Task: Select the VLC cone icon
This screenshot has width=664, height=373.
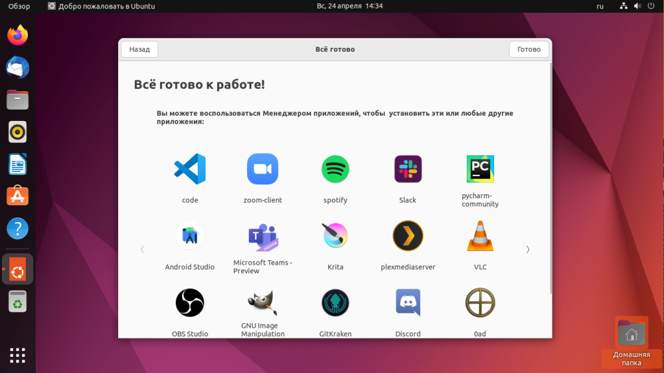Action: point(480,236)
